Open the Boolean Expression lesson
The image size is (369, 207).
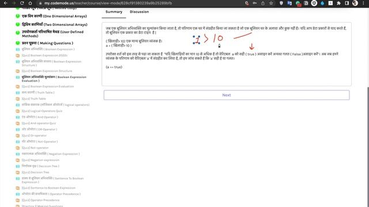click(48, 49)
